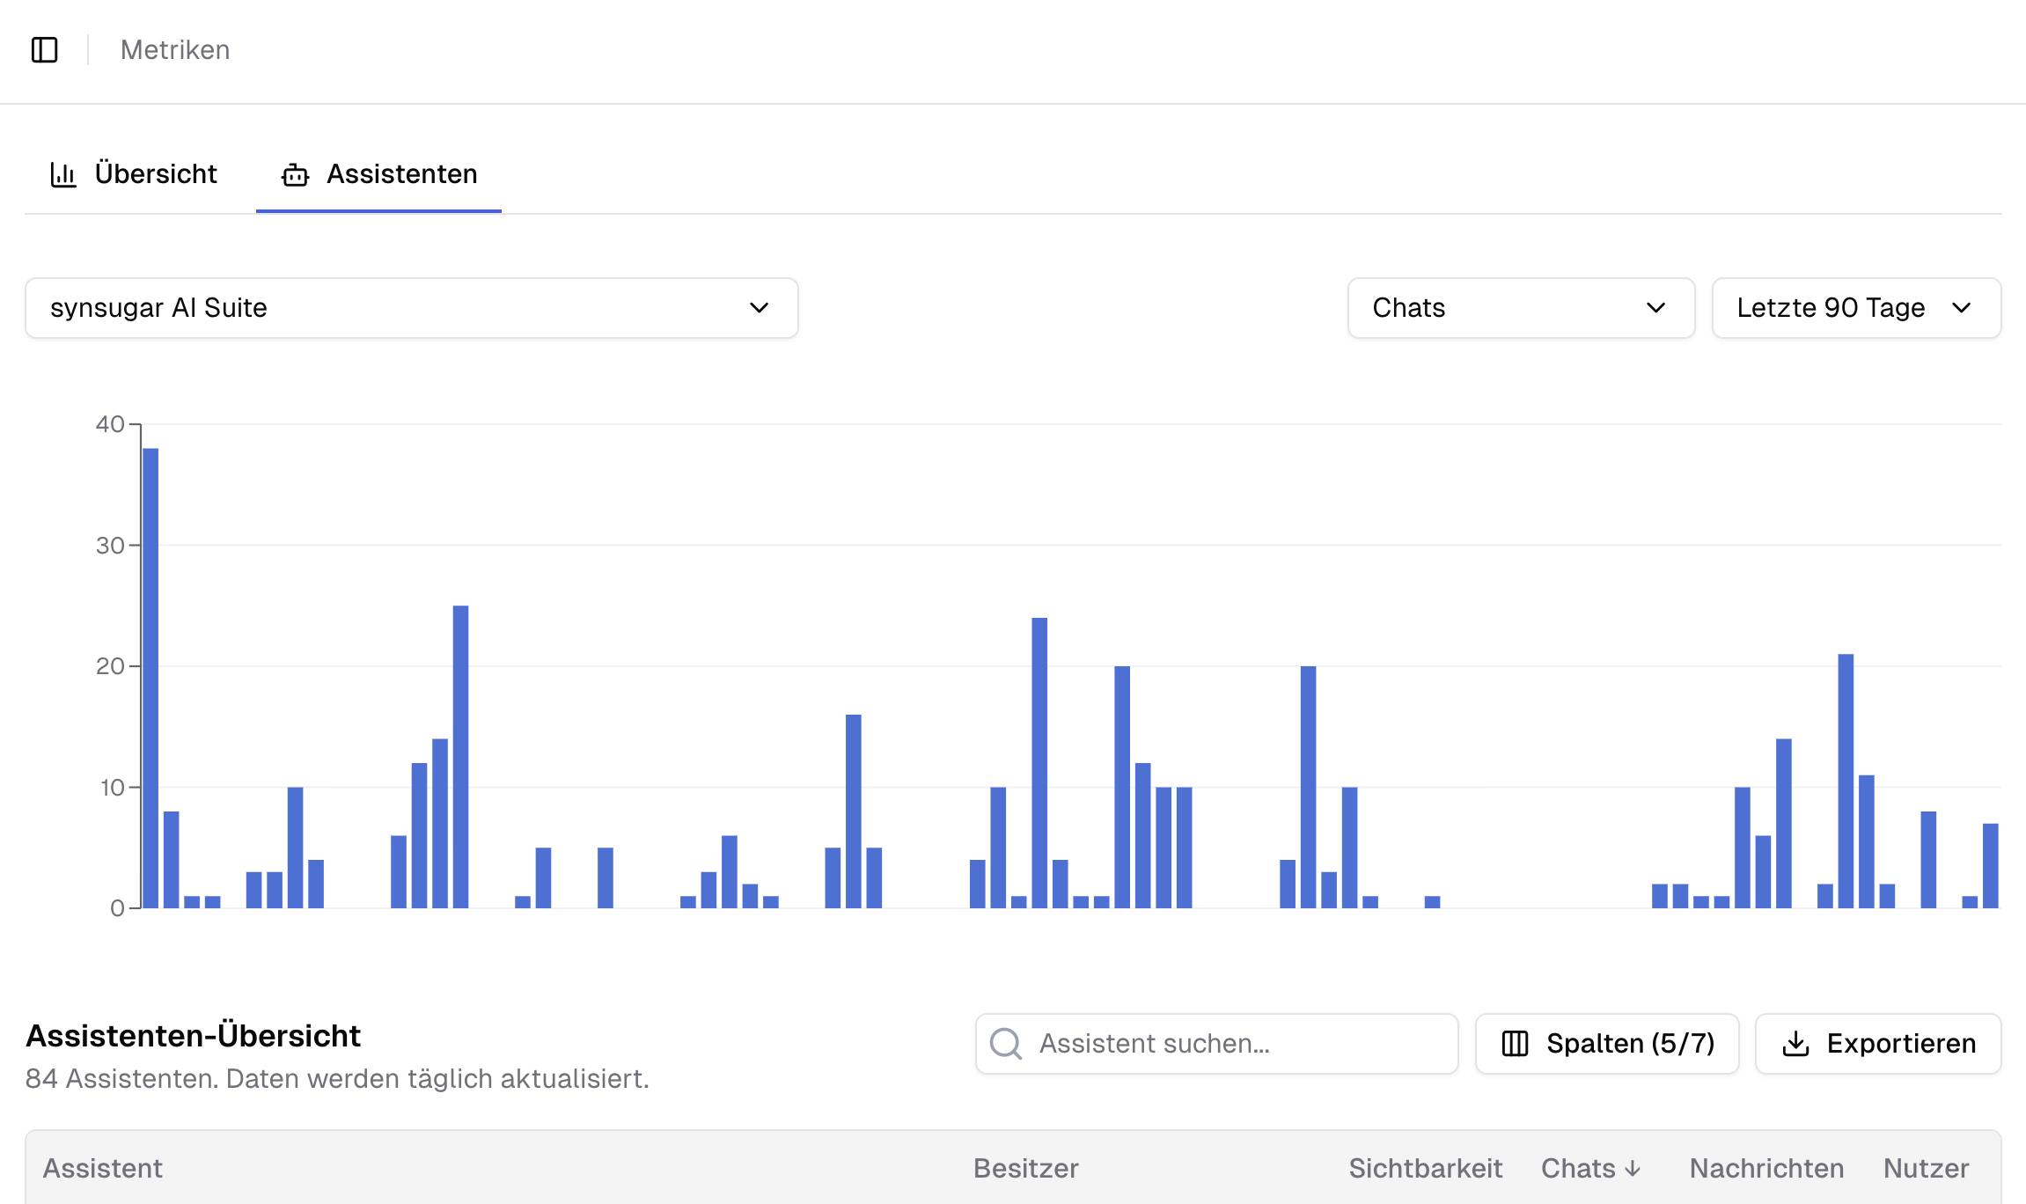This screenshot has height=1204, width=2026.
Task: Open the Assistenten tab
Action: tap(401, 175)
